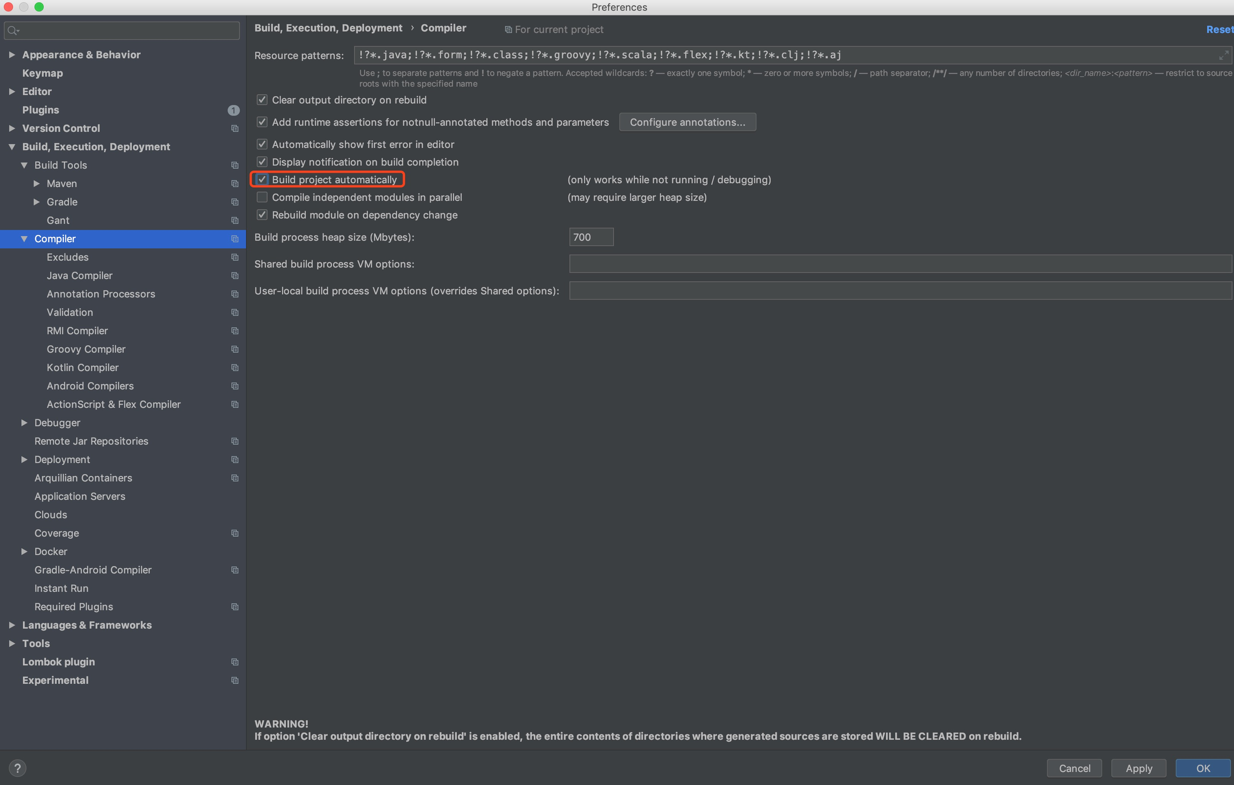Click the help question mark icon

click(x=18, y=767)
